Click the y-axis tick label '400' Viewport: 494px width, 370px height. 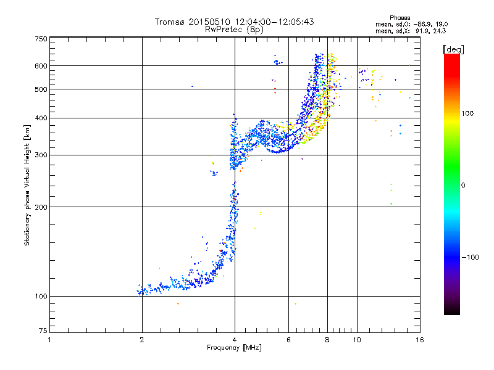(41, 118)
